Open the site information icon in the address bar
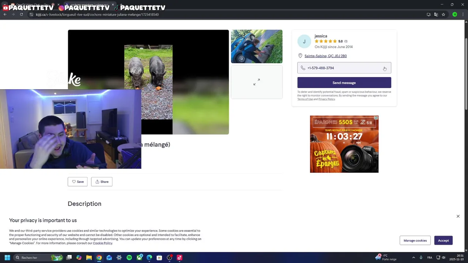This screenshot has height=263, width=468. pyautogui.click(x=31, y=14)
